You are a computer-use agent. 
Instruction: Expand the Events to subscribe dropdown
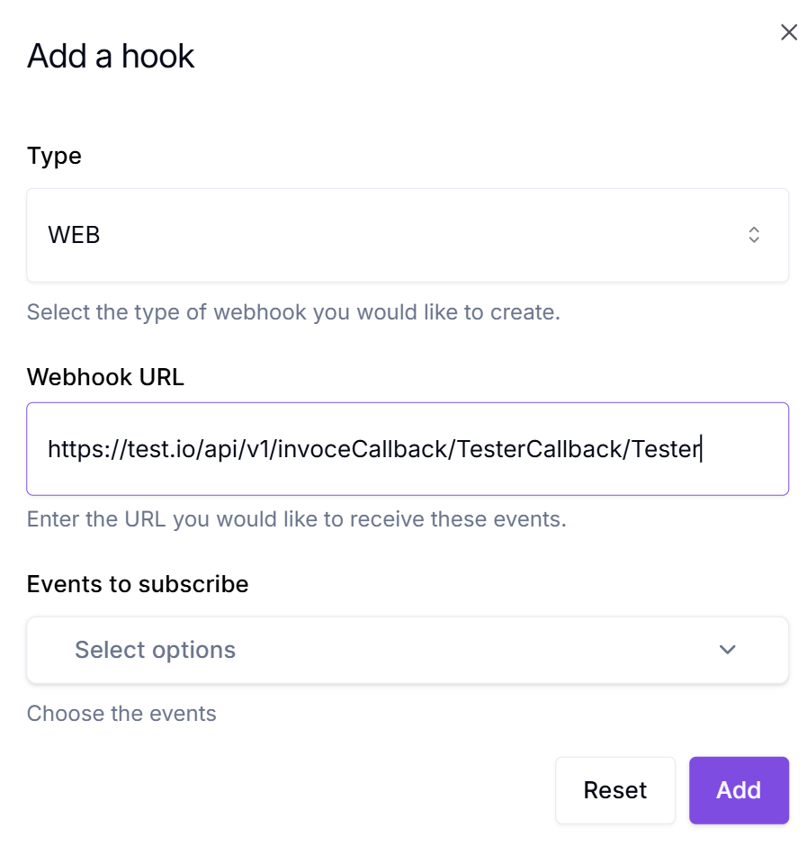[x=408, y=650]
